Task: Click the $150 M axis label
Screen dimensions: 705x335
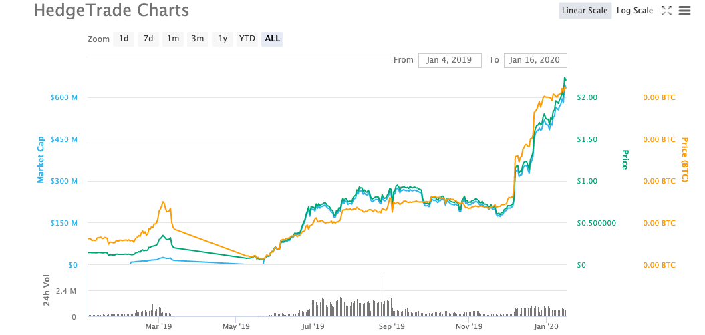Action: pos(65,223)
